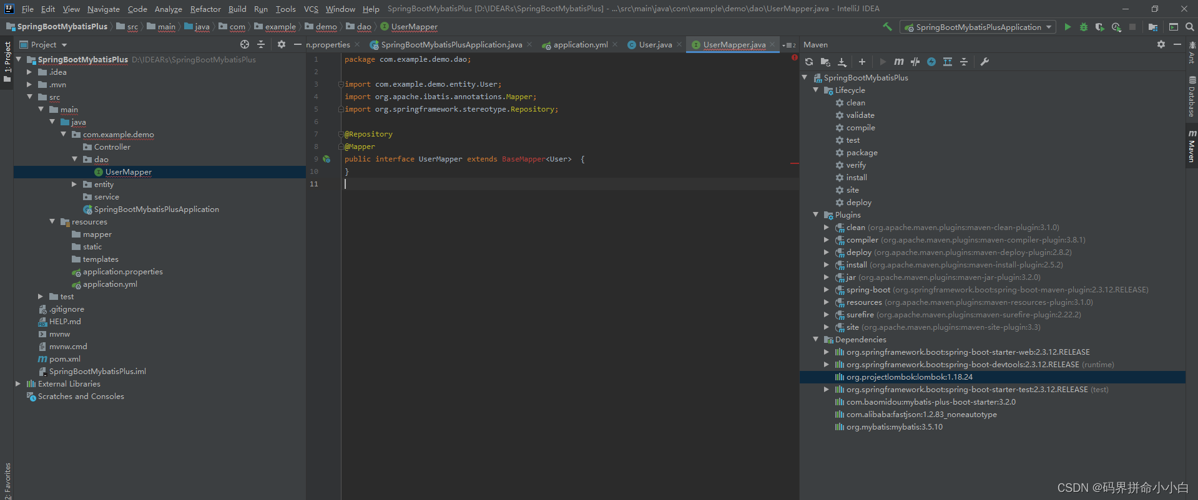Open run configuration dropdown SpringBootMybatisPlusApplication

coord(978,27)
